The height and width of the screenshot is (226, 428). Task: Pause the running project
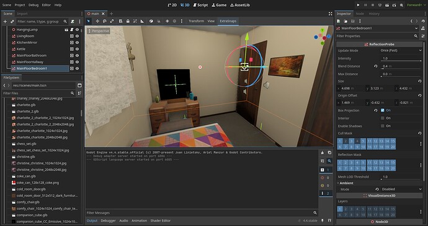coord(365,5)
